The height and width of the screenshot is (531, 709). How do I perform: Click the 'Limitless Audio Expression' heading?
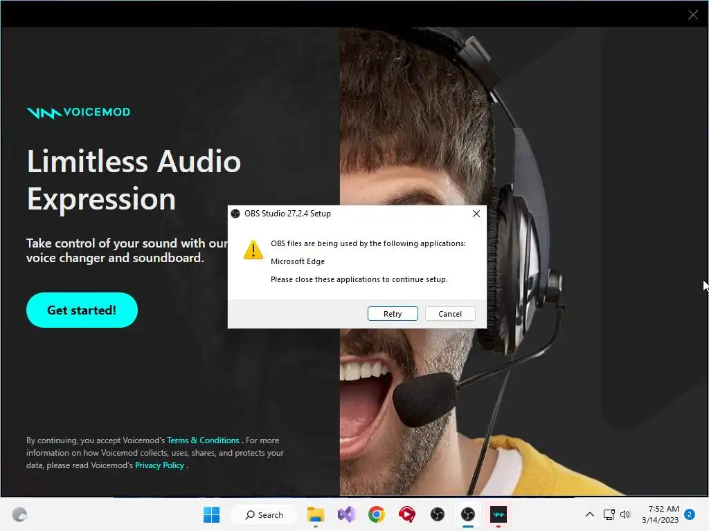pos(134,180)
